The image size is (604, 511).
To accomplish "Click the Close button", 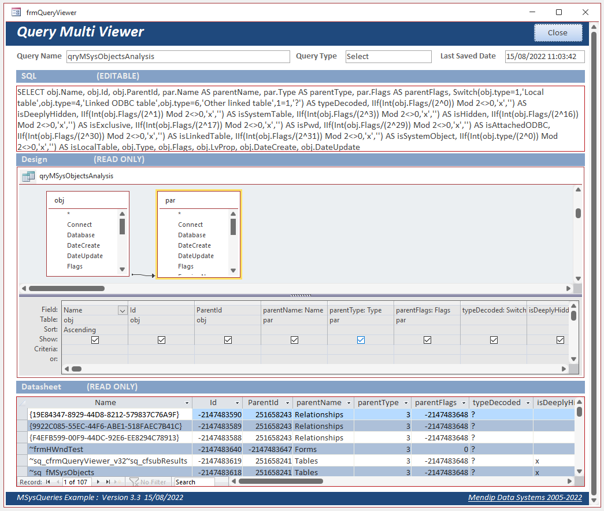I will [x=557, y=33].
